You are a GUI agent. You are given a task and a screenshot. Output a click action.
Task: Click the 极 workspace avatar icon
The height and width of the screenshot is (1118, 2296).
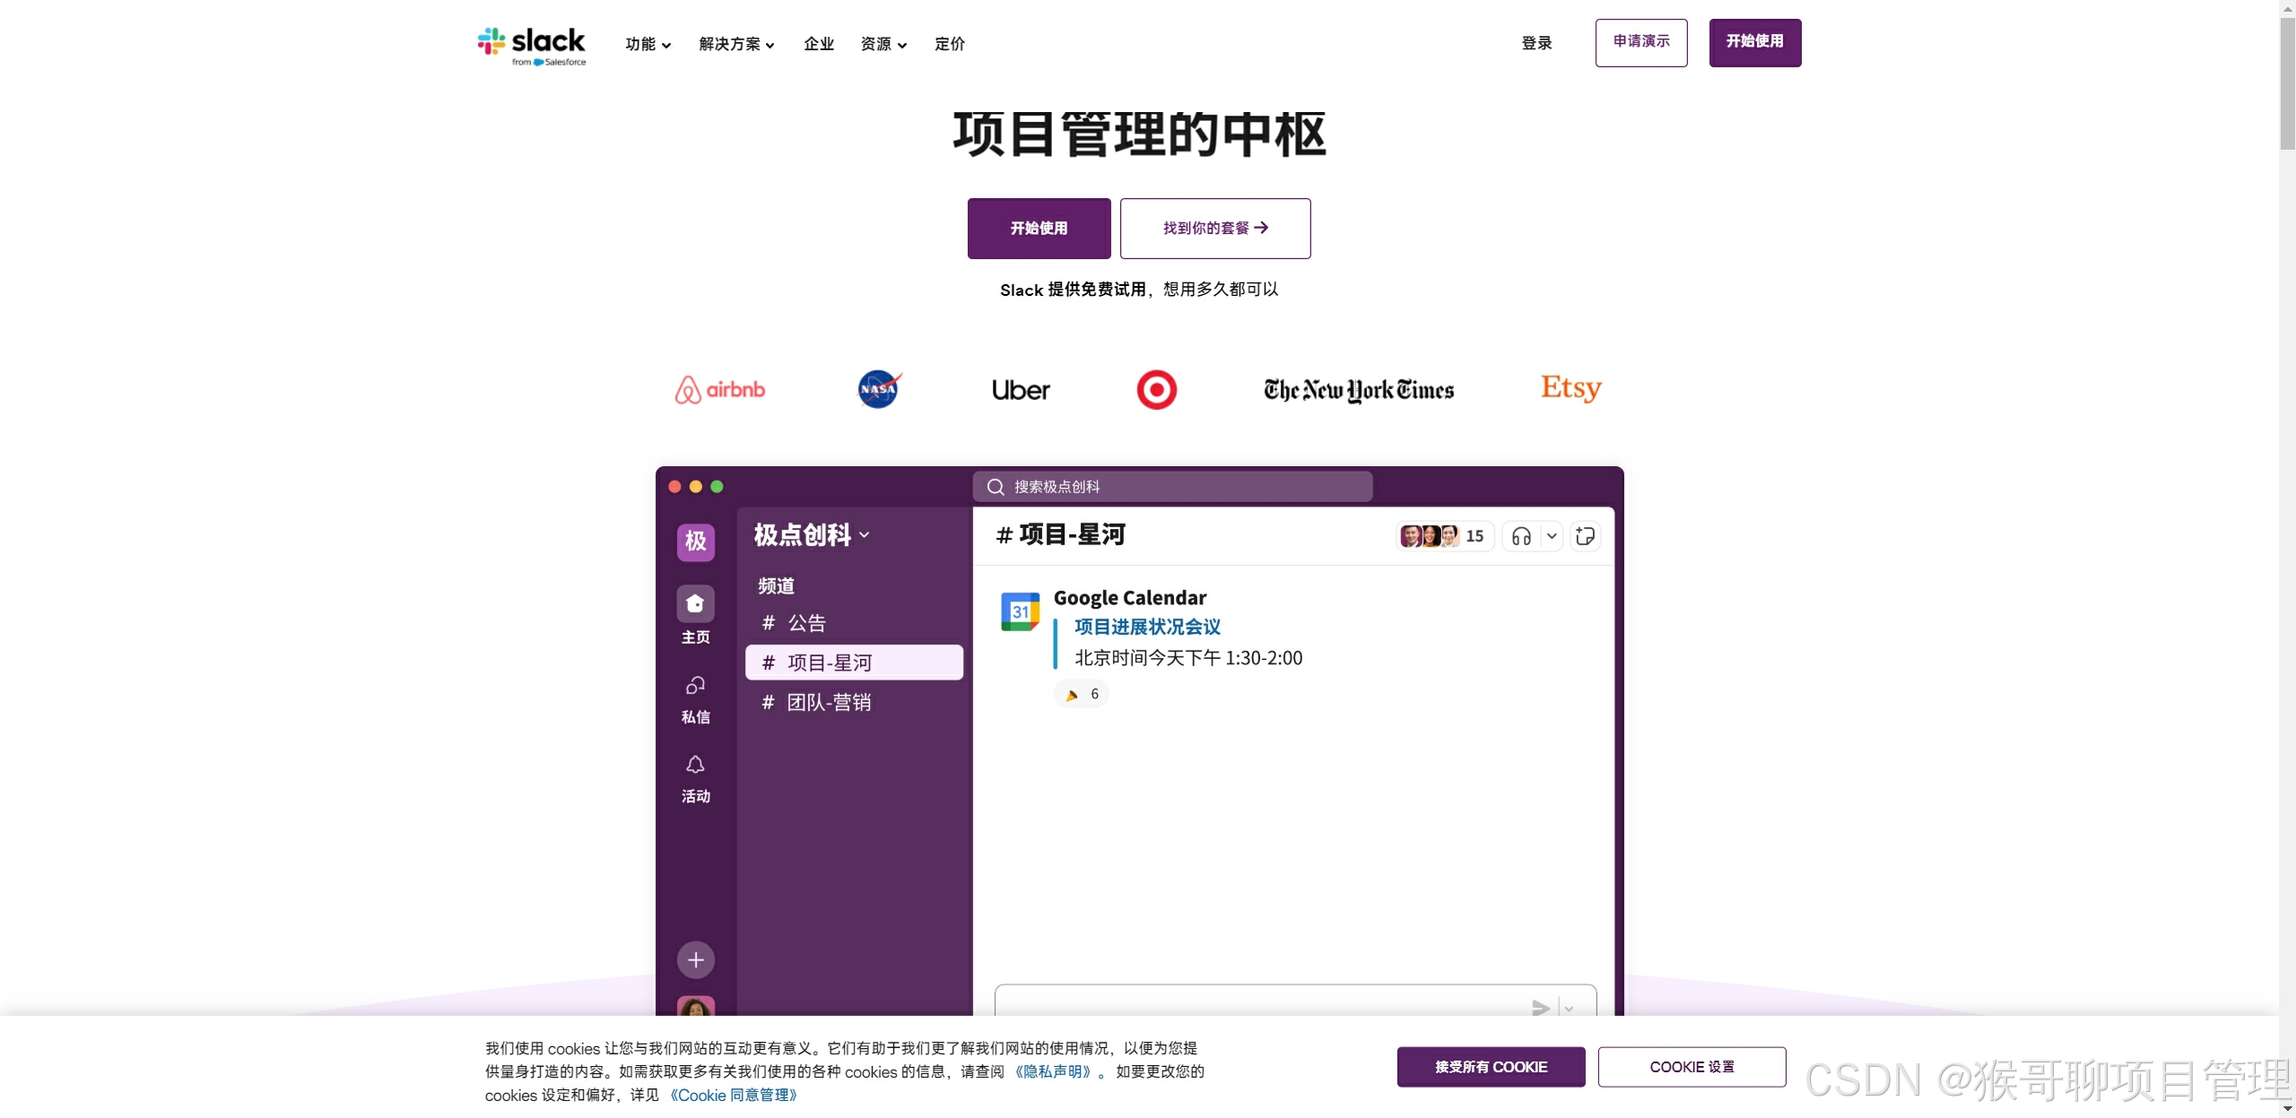tap(695, 542)
